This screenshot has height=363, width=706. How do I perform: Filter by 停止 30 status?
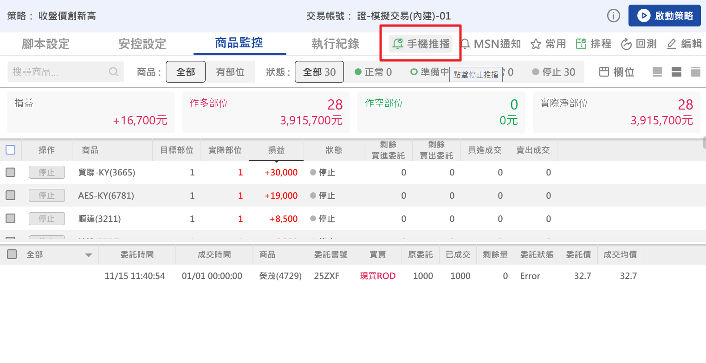point(553,72)
